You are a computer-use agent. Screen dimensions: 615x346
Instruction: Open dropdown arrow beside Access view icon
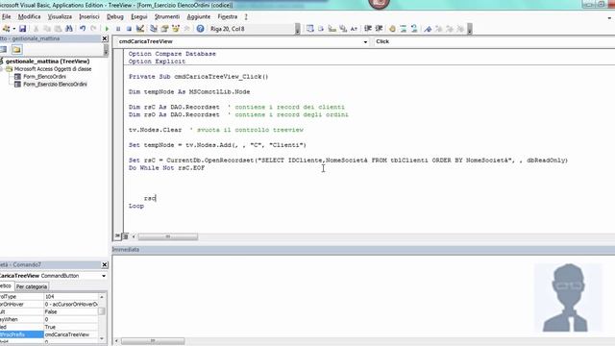point(14,29)
